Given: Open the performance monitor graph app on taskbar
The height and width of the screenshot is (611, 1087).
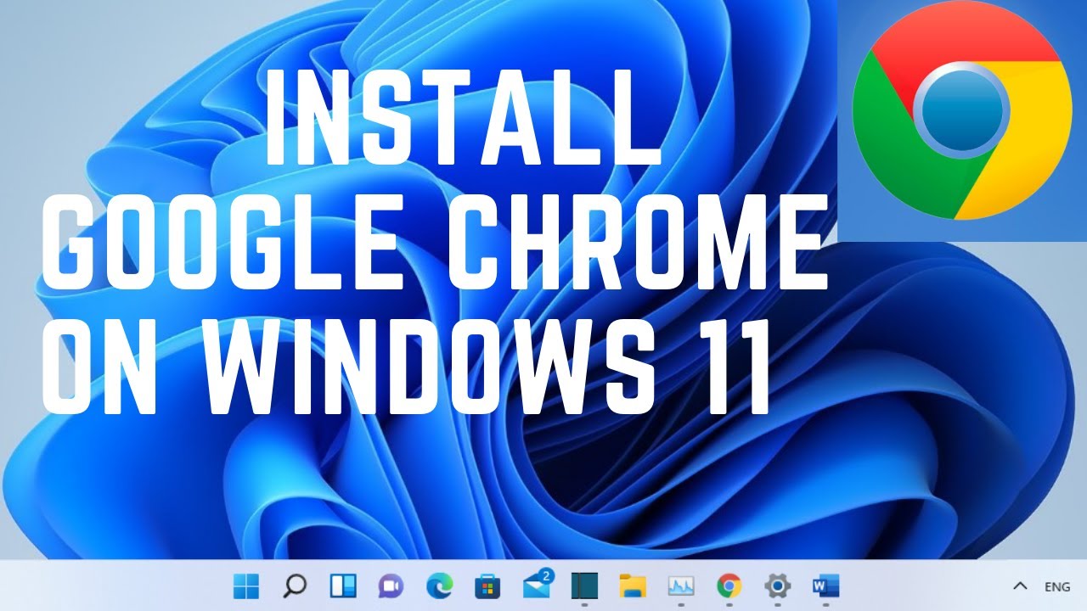Looking at the screenshot, I should [681, 586].
